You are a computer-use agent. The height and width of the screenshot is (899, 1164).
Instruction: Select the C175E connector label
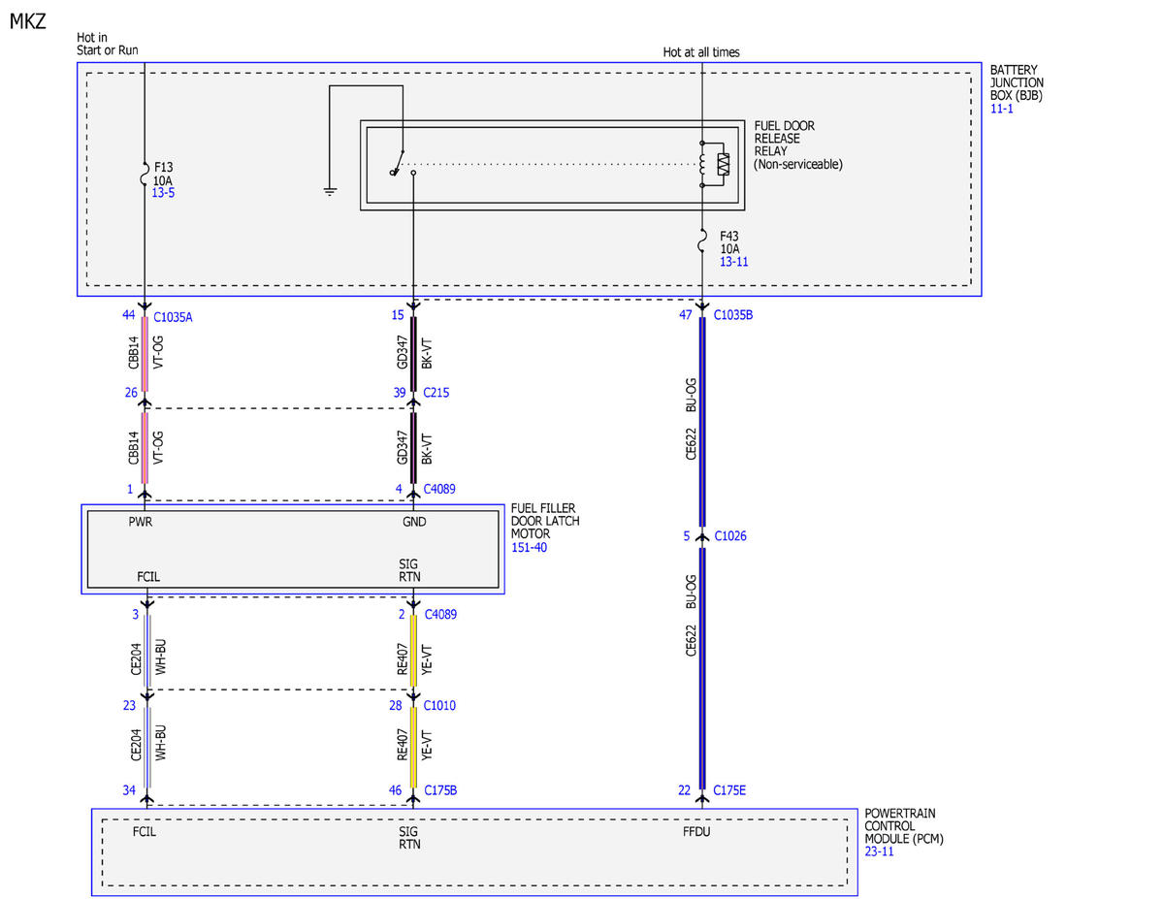[730, 791]
